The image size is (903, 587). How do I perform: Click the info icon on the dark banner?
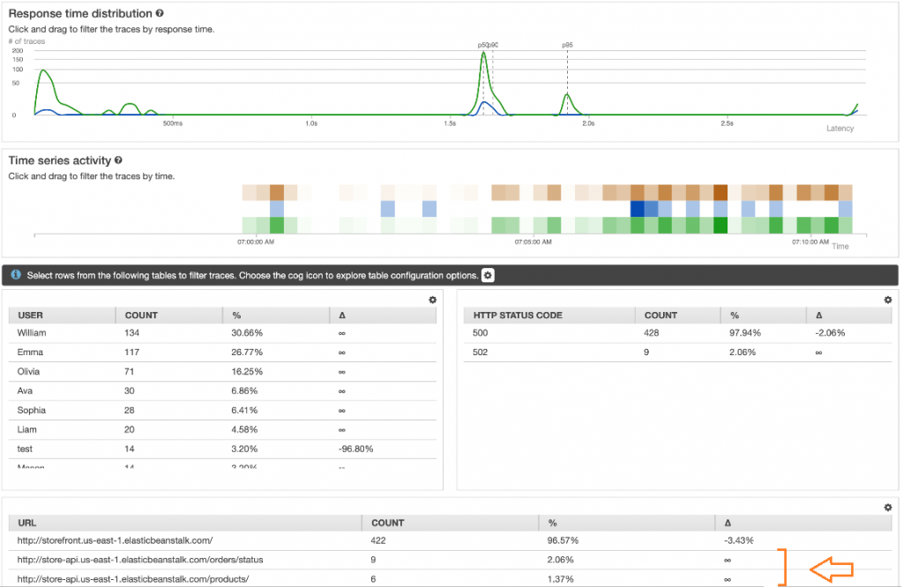tap(16, 274)
